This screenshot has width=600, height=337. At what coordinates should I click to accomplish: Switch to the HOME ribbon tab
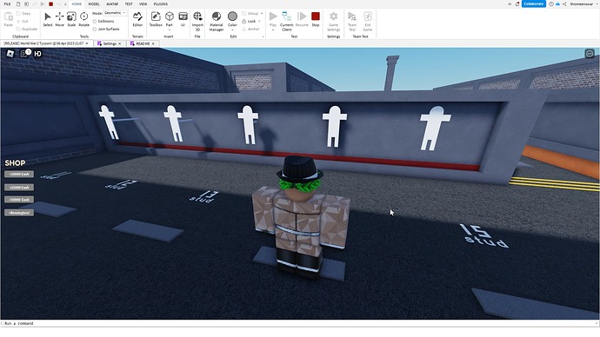pyautogui.click(x=77, y=4)
